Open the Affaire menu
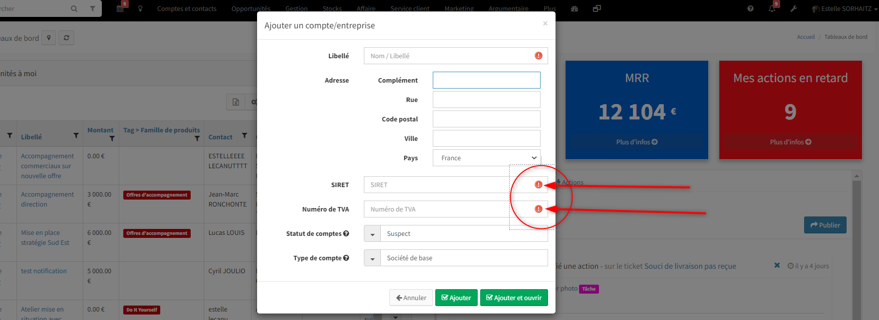The height and width of the screenshot is (320, 879). point(366,8)
